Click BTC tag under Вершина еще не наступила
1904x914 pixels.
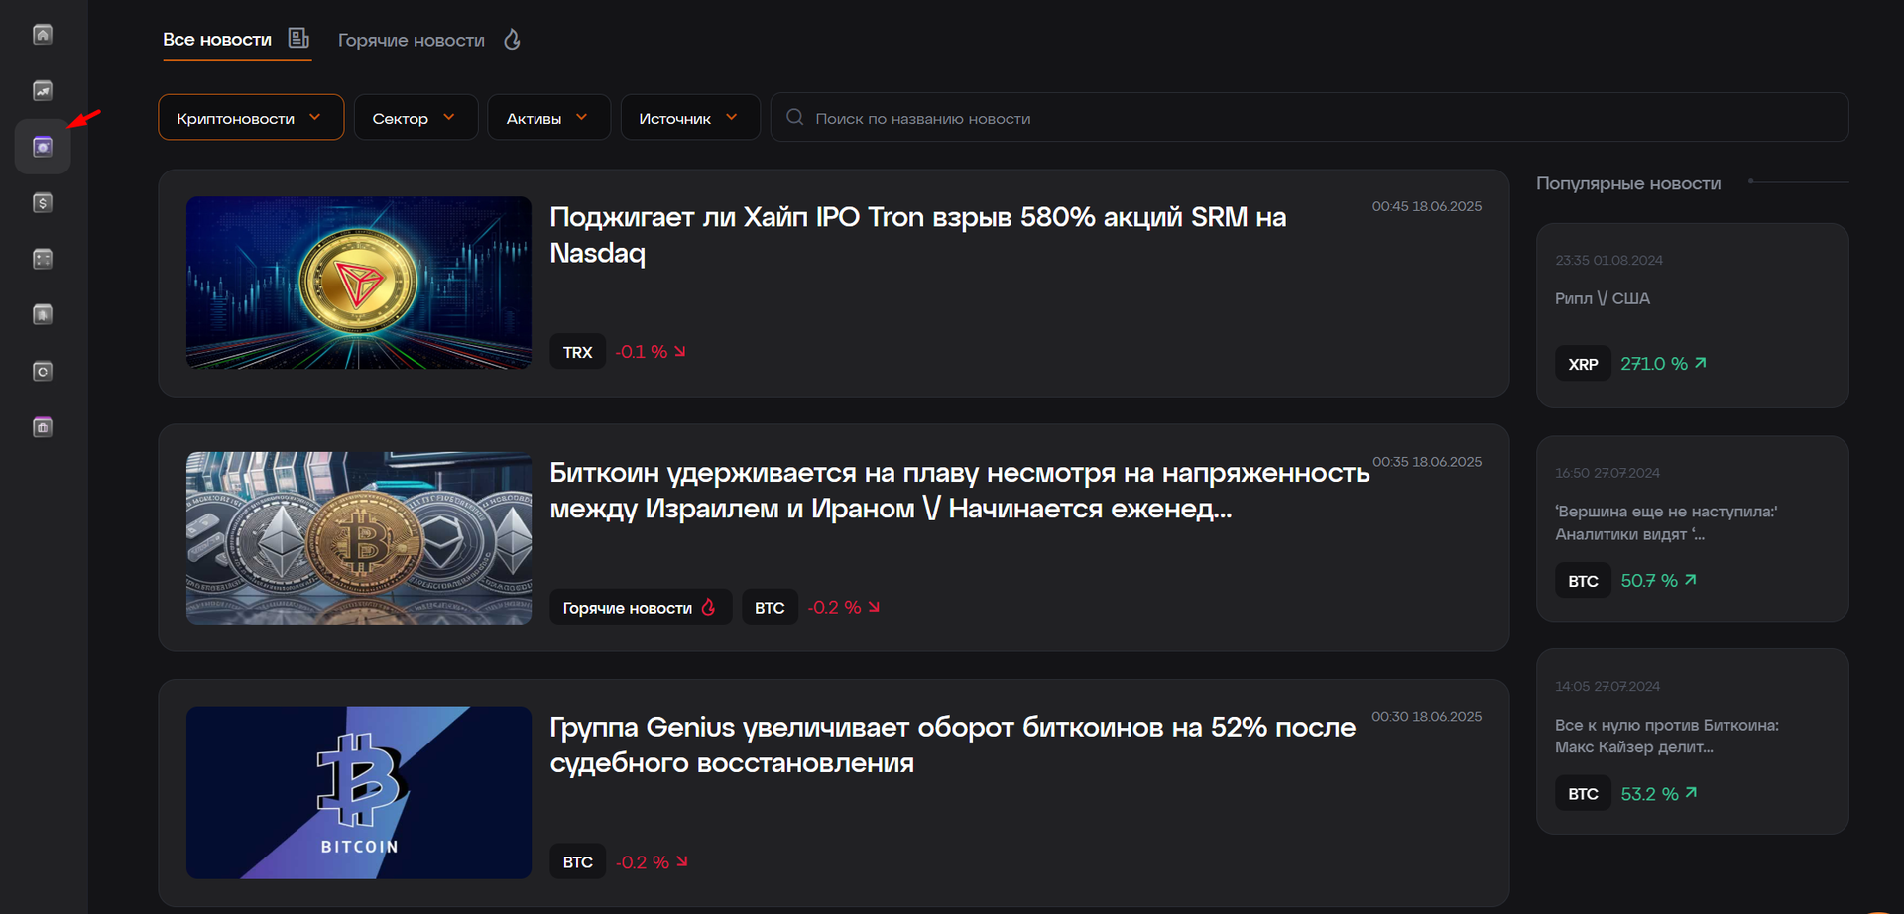pos(1583,581)
